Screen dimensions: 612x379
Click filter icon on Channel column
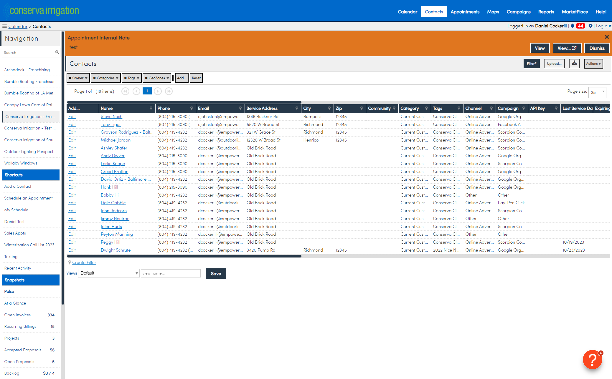(491, 108)
